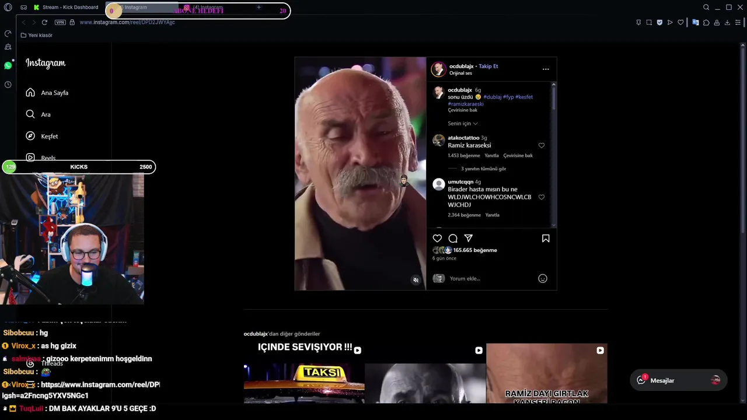Like the reel with the heart icon
The height and width of the screenshot is (420, 747).
(437, 238)
